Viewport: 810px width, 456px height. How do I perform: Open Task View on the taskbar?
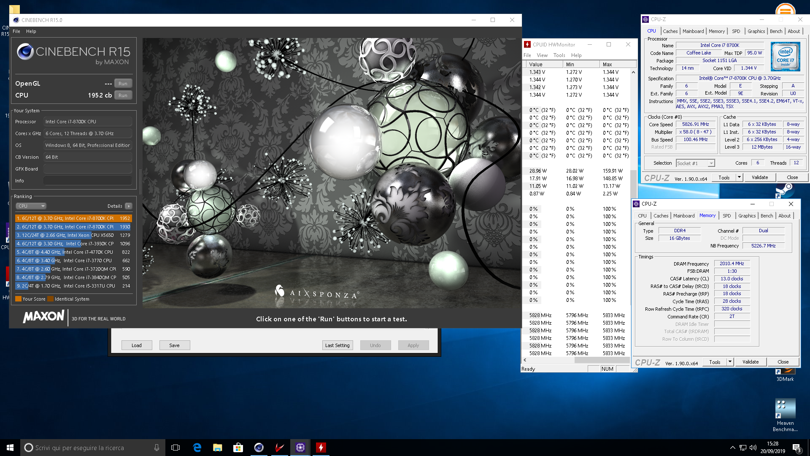pos(175,448)
